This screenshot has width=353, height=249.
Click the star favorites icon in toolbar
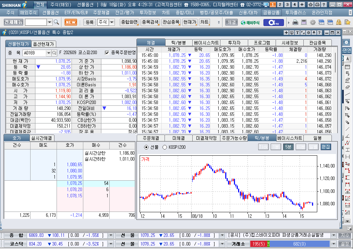pos(347,22)
